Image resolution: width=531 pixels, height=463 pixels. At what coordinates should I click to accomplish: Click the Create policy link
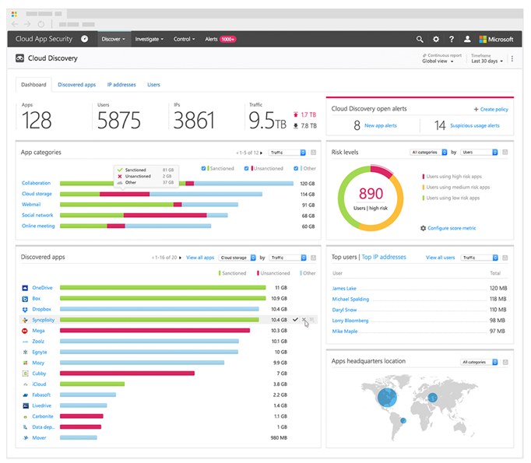[491, 110]
